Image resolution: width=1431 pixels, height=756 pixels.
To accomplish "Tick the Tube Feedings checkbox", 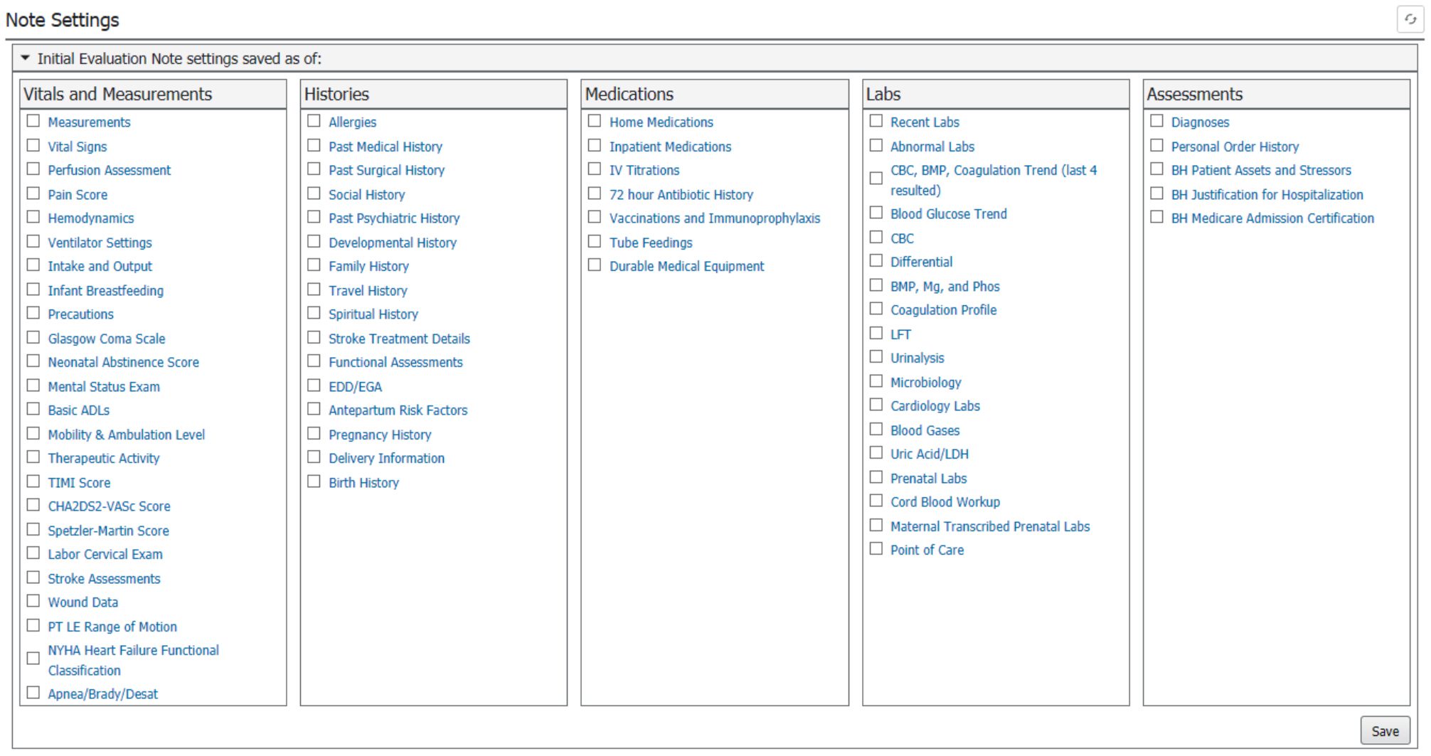I will click(595, 241).
